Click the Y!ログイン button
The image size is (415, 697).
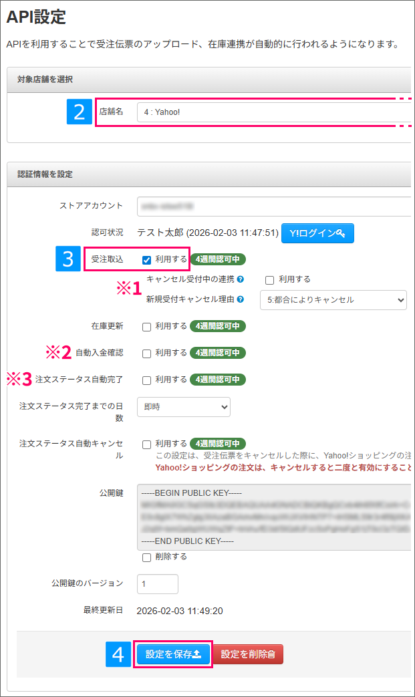click(317, 233)
